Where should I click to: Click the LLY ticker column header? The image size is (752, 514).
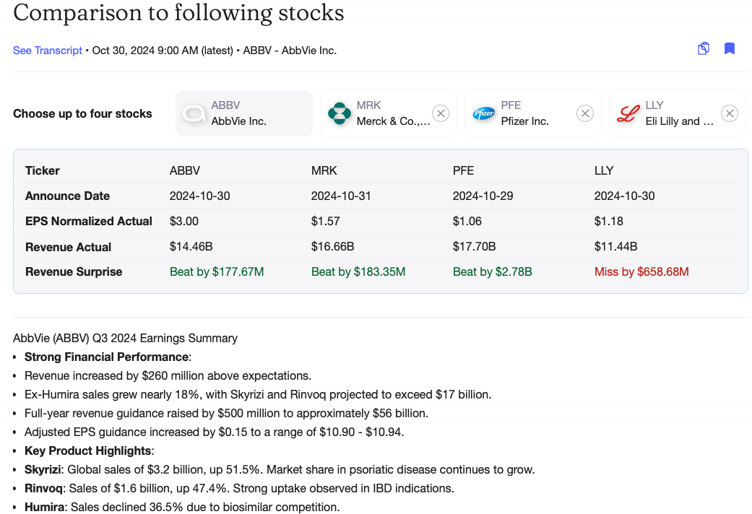[604, 171]
